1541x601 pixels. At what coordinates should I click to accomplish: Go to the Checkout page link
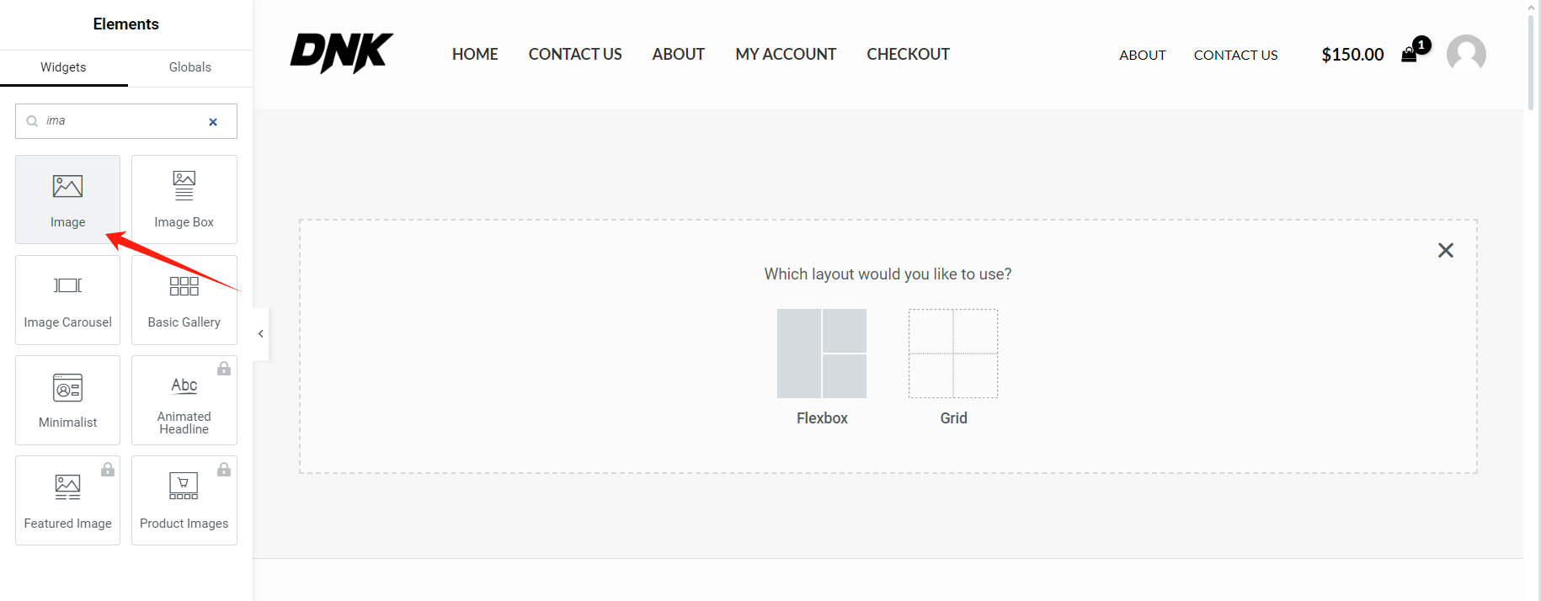pyautogui.click(x=908, y=54)
